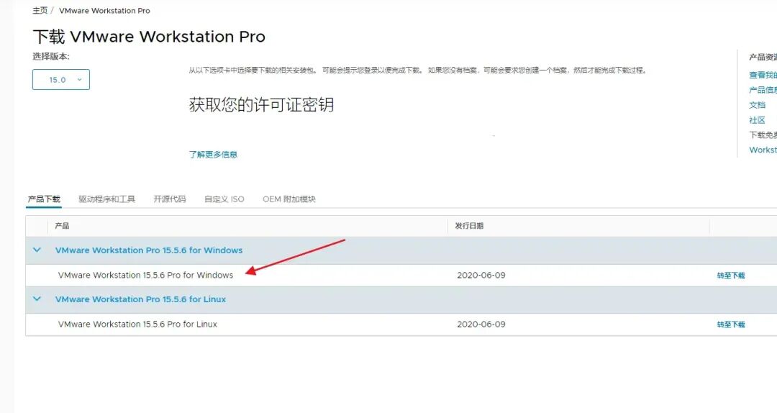Switch to the 产品下载 tab
The width and height of the screenshot is (777, 413).
pos(44,199)
